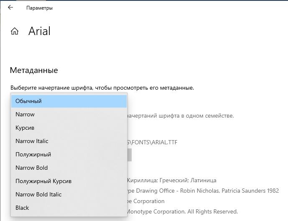This screenshot has height=221, width=288.
Task: Select the Обычный font face option
Action: coord(69,101)
